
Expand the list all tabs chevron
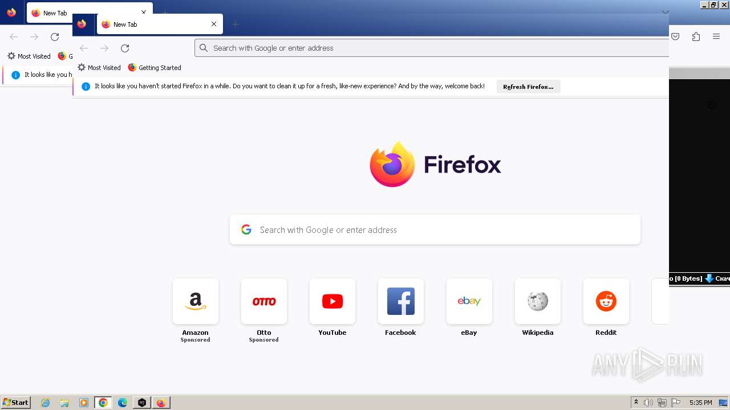click(666, 12)
